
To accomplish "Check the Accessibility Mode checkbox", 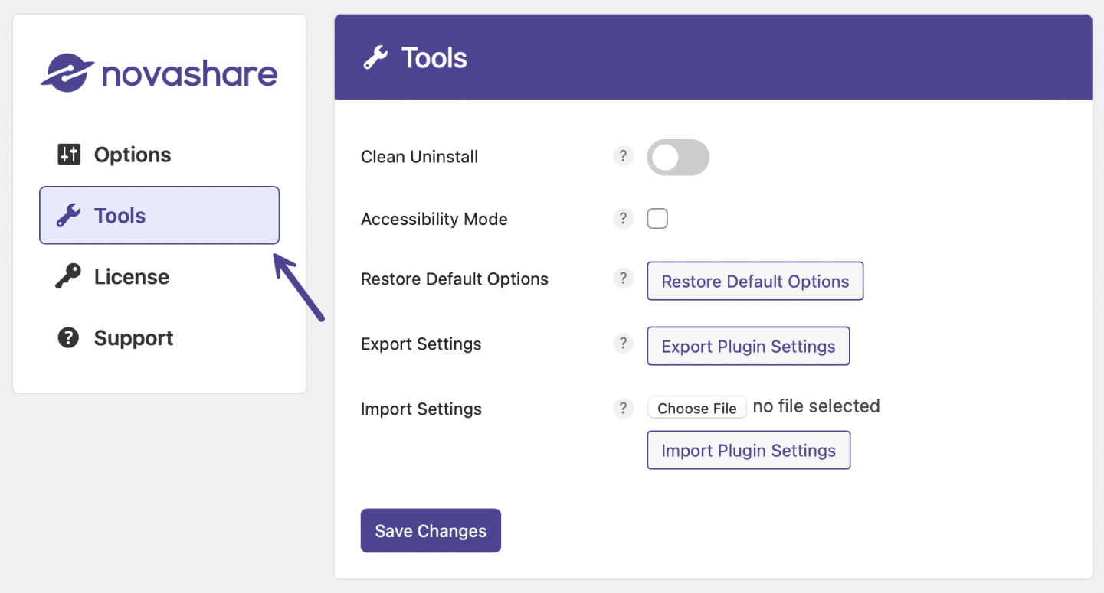I will [657, 218].
